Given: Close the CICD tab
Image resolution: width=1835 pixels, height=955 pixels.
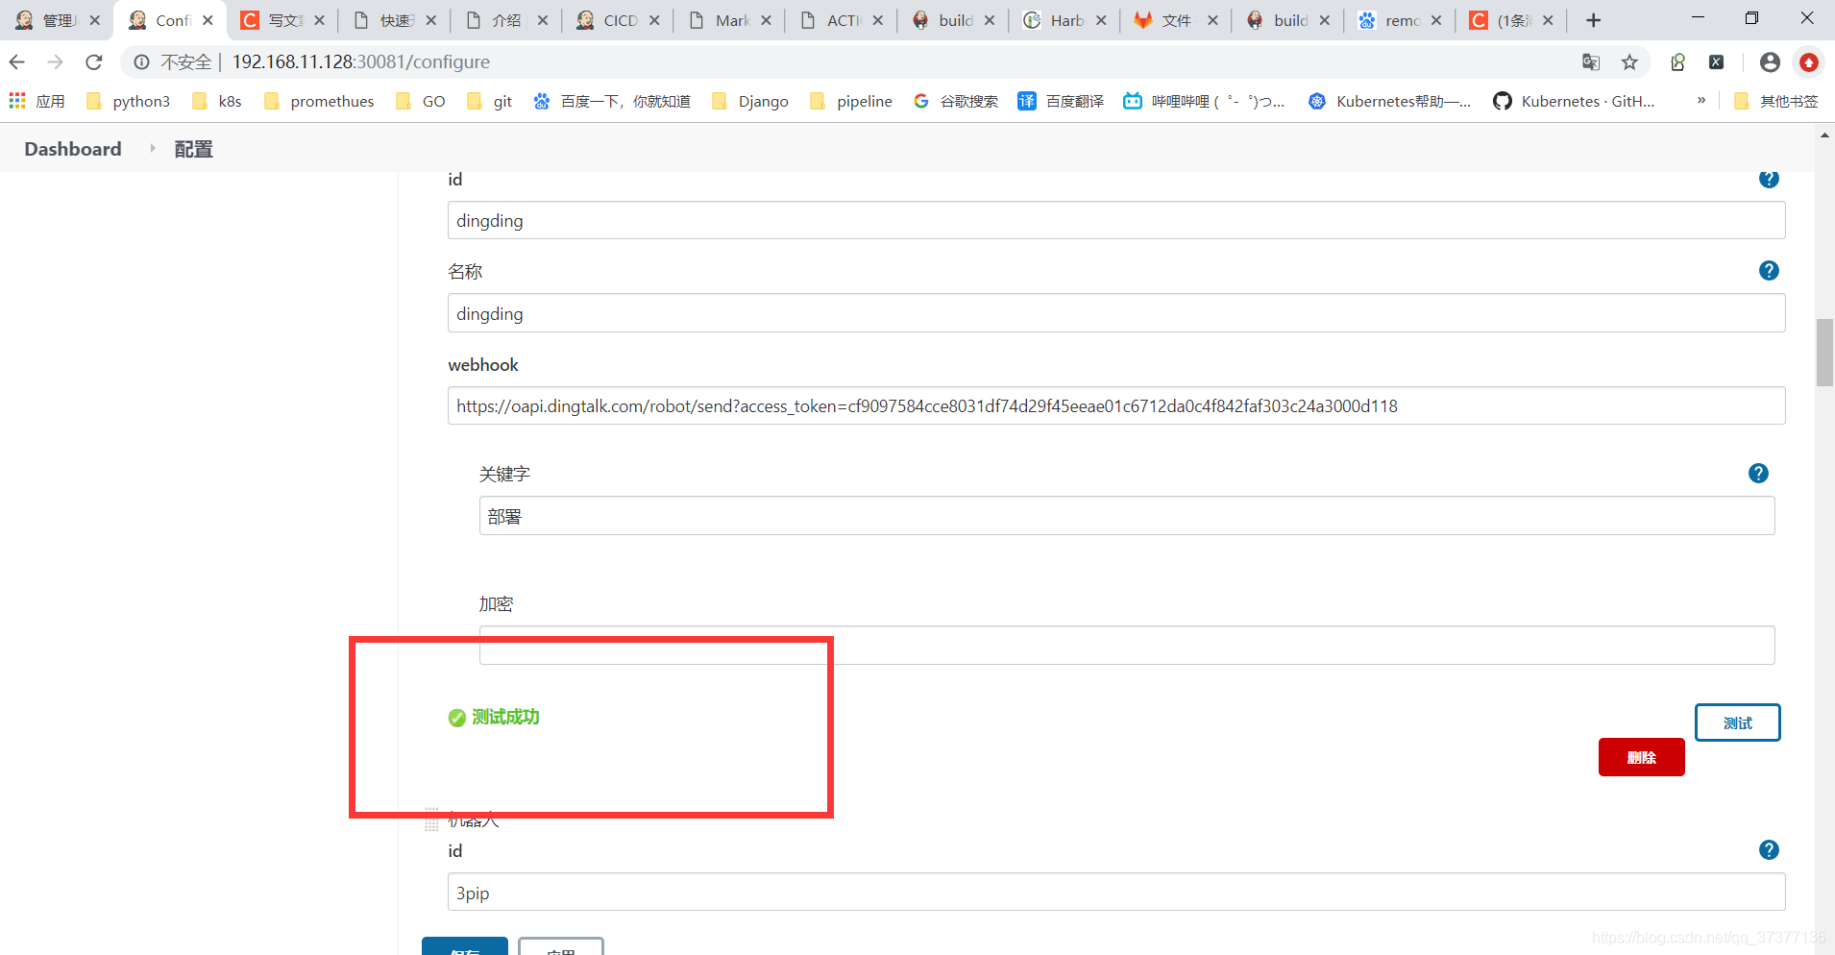Looking at the screenshot, I should tap(654, 20).
